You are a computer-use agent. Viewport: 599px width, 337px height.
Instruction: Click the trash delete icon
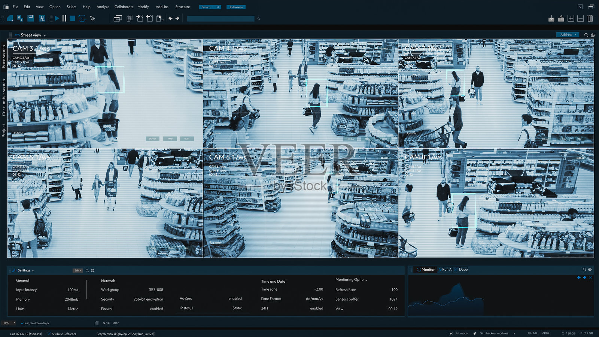click(x=590, y=18)
